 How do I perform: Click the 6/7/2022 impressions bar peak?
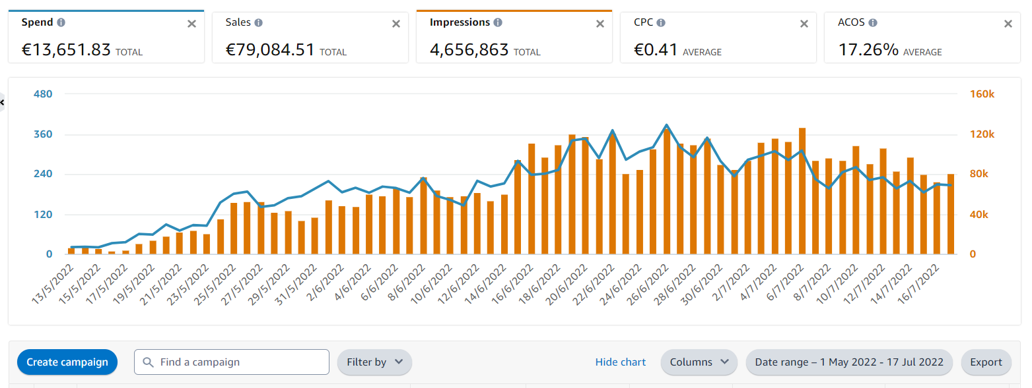click(x=802, y=191)
